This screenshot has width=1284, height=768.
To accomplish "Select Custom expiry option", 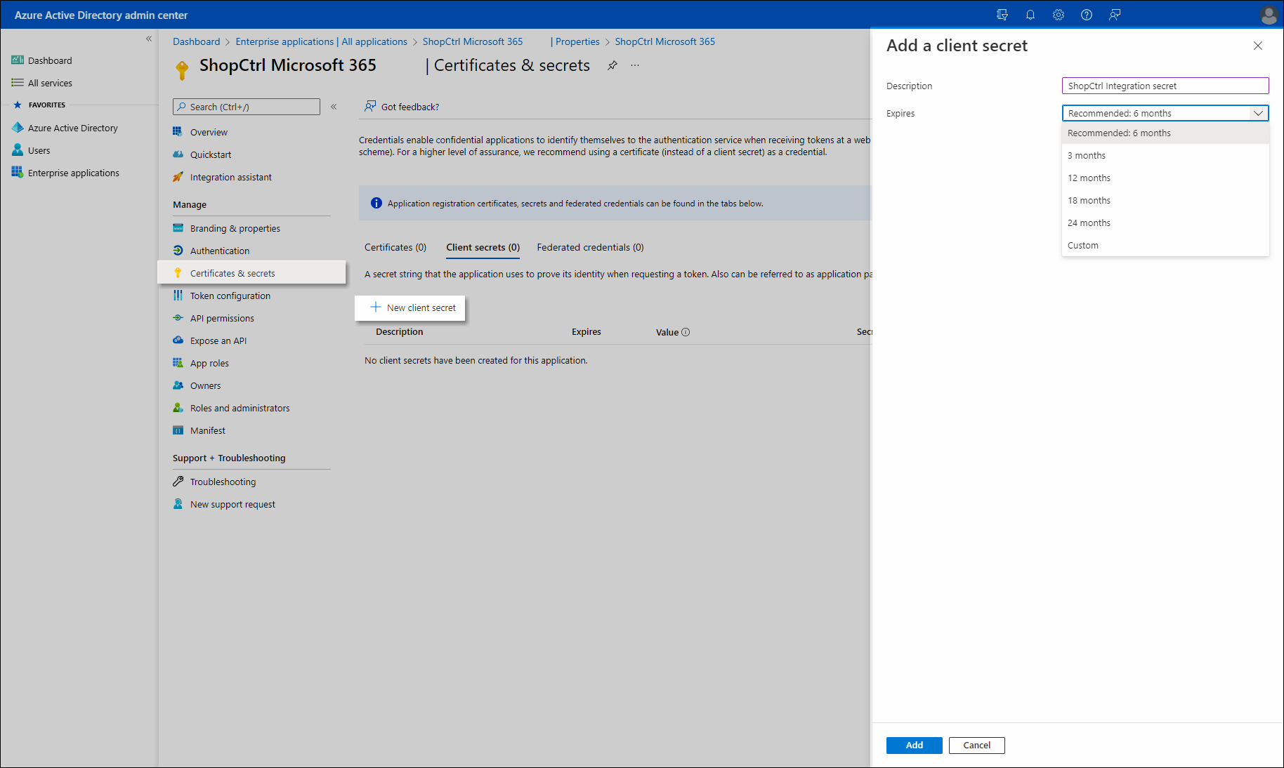I will coord(1165,245).
